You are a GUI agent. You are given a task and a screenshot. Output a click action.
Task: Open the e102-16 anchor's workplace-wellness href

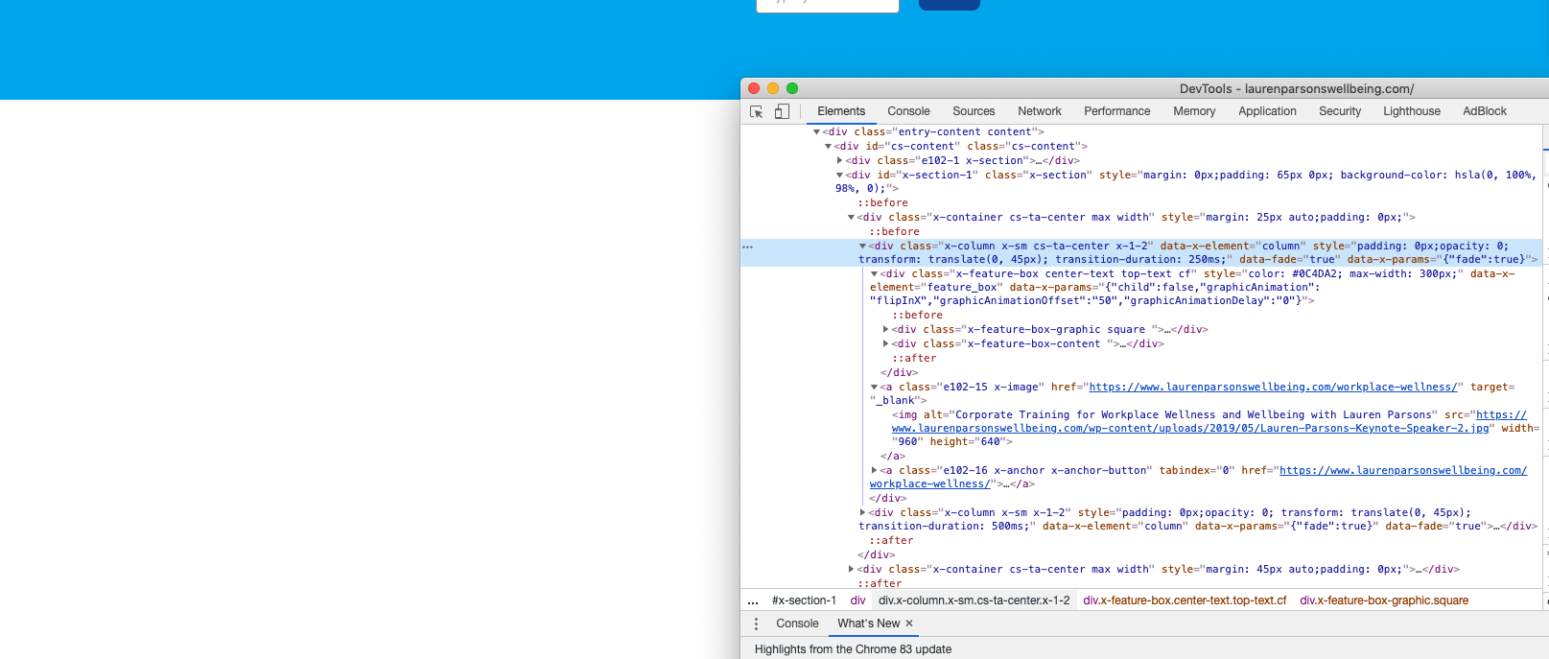[1403, 471]
